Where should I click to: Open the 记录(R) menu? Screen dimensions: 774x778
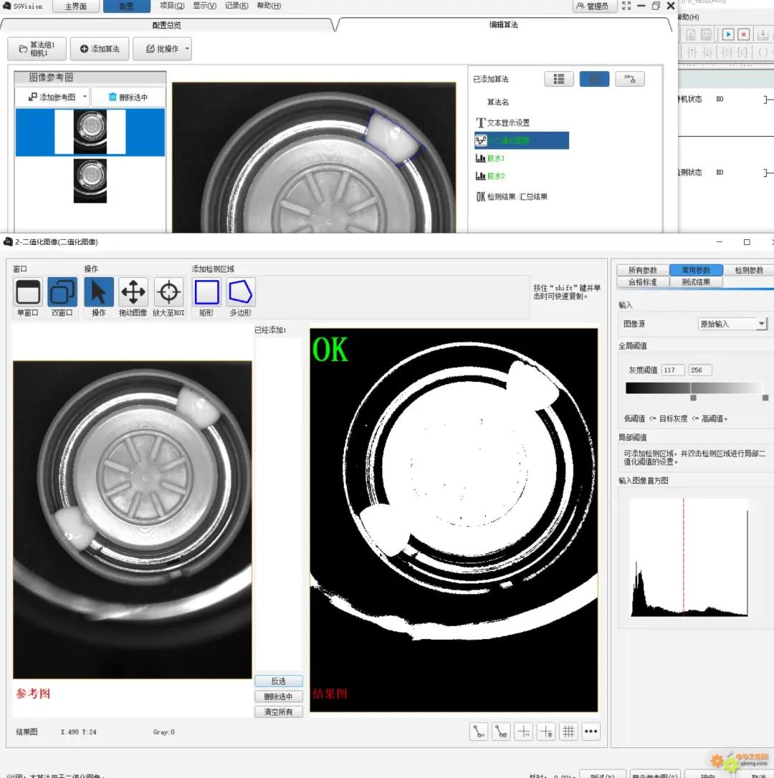pyautogui.click(x=236, y=6)
